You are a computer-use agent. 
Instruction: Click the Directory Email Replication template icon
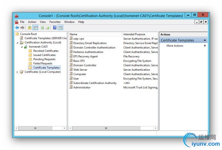tap(71, 43)
